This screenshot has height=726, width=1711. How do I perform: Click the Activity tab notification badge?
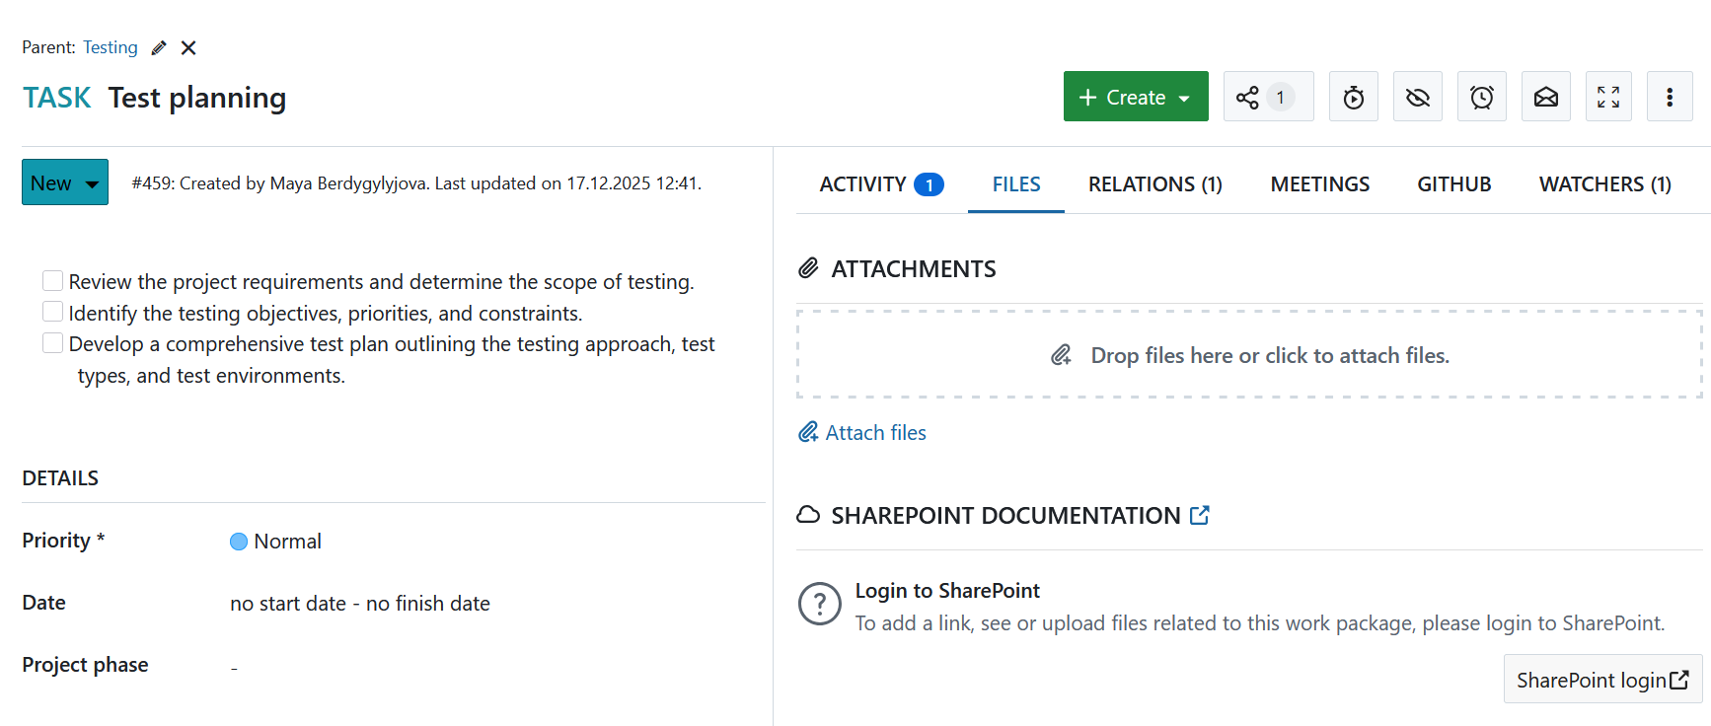929,184
